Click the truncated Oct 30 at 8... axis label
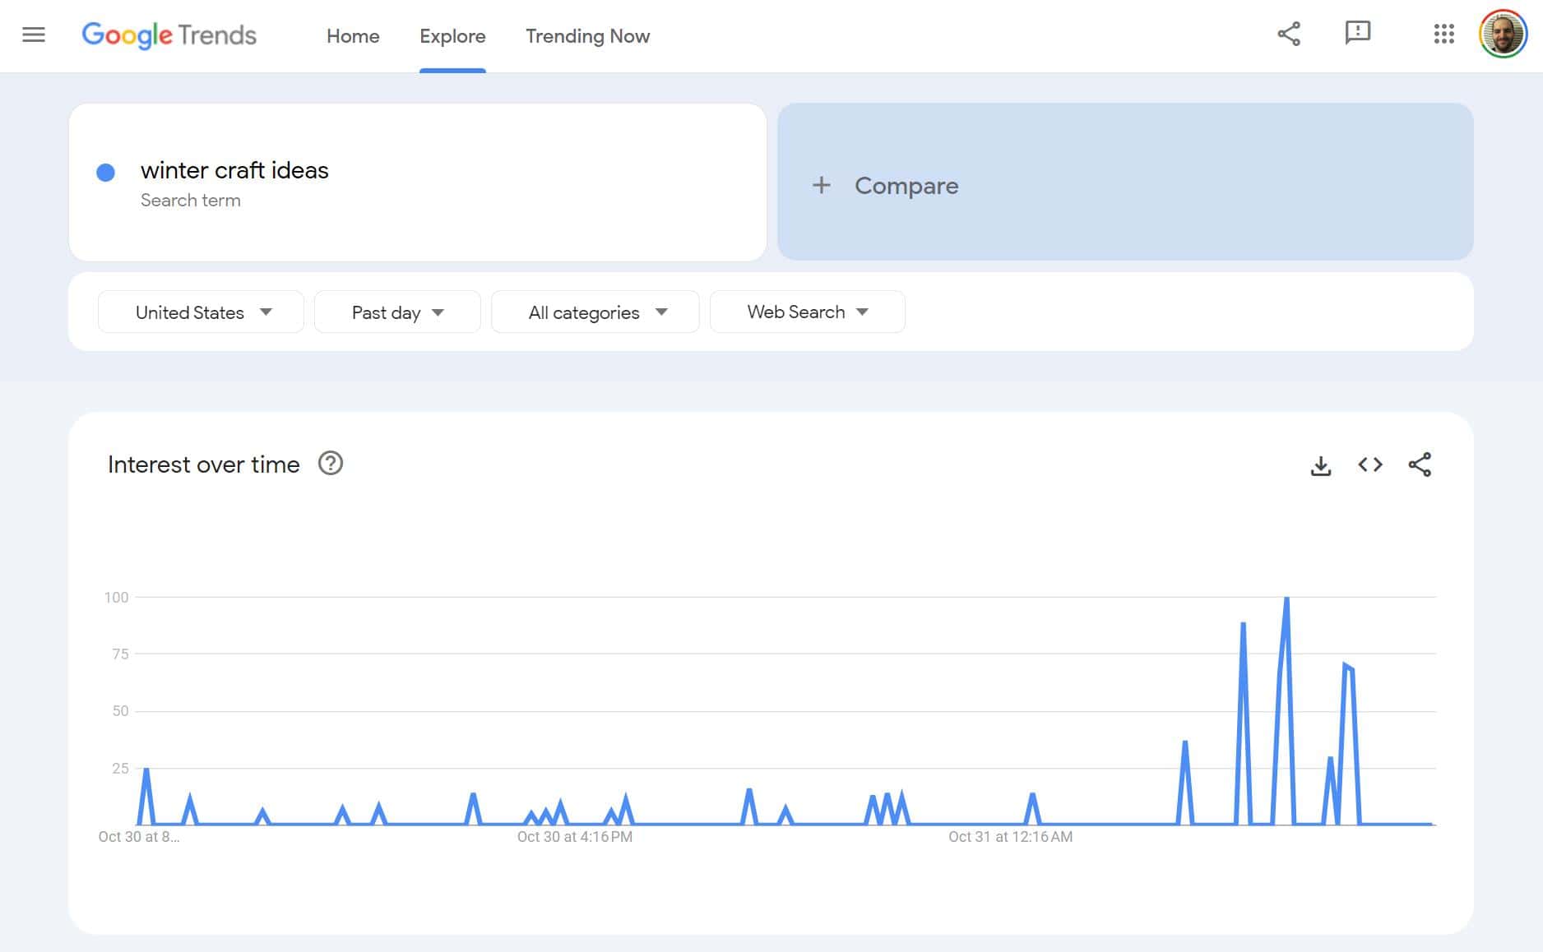This screenshot has height=952, width=1543. coord(139,837)
